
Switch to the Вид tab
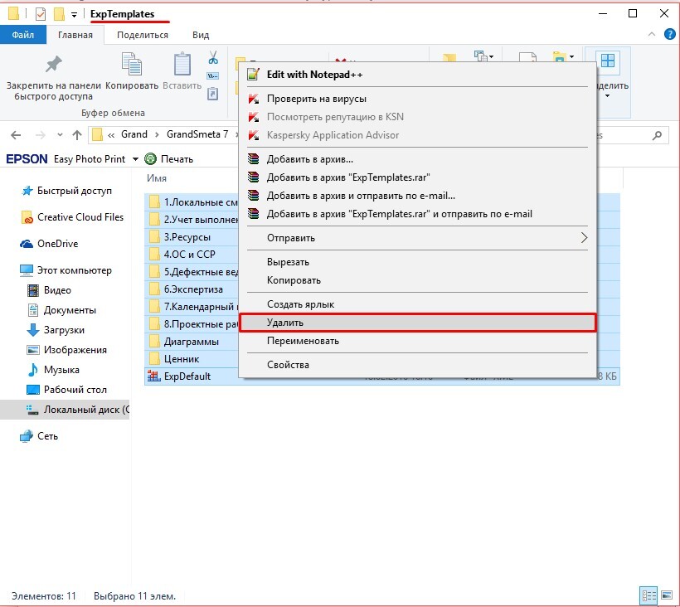click(x=201, y=35)
